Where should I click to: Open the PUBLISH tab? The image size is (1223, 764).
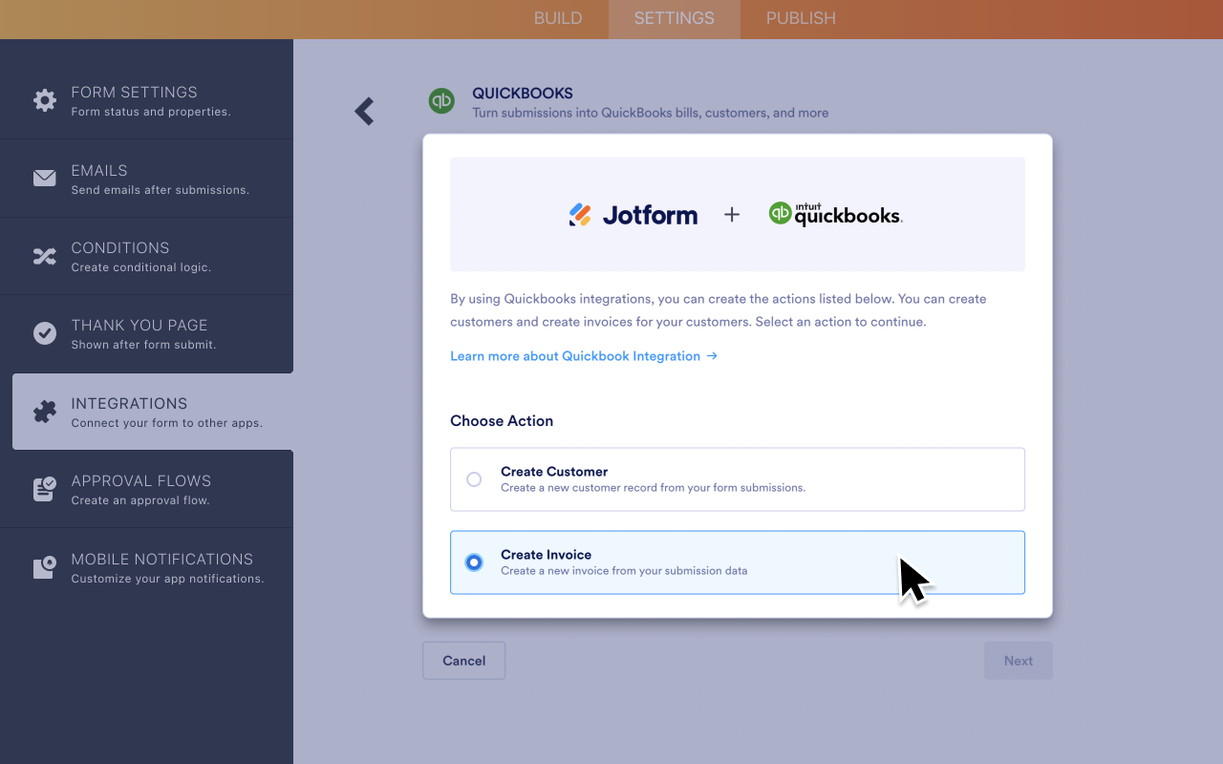point(801,18)
